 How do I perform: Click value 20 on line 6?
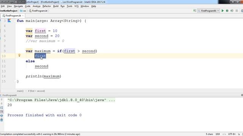[57, 36]
